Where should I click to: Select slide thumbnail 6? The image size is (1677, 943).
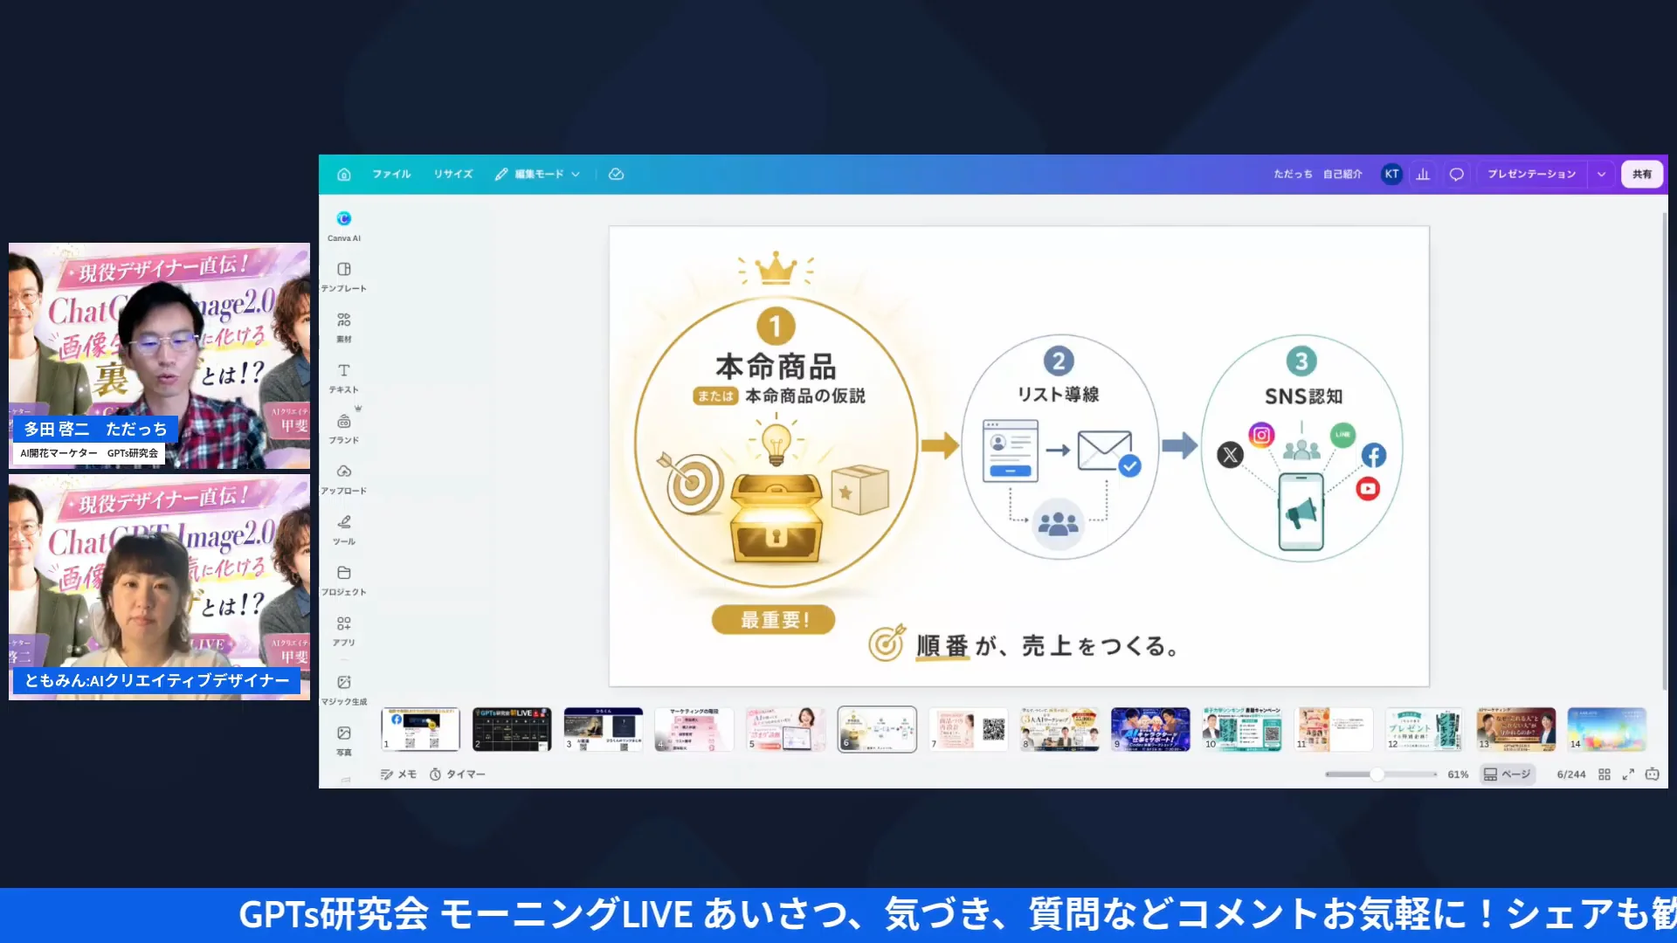pos(877,729)
